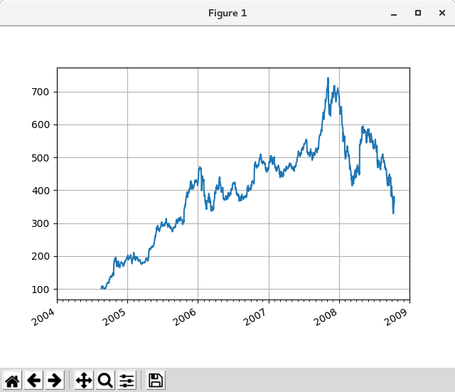
Task: Click the 100 y-axis tick label
Action: coord(41,290)
